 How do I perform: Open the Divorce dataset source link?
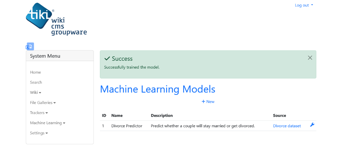tap(287, 126)
